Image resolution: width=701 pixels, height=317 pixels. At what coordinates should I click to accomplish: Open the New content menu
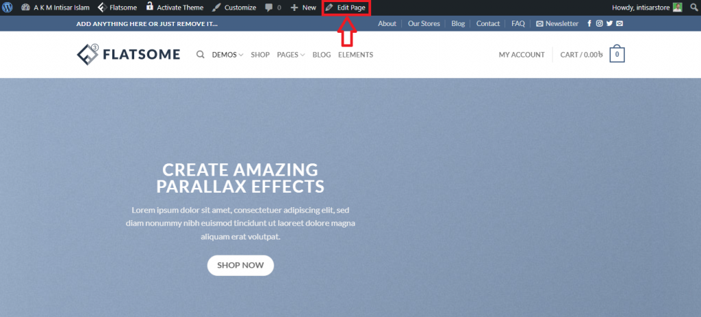tap(303, 8)
